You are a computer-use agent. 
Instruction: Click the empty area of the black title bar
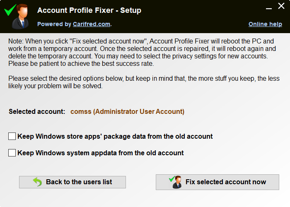pos(195,12)
